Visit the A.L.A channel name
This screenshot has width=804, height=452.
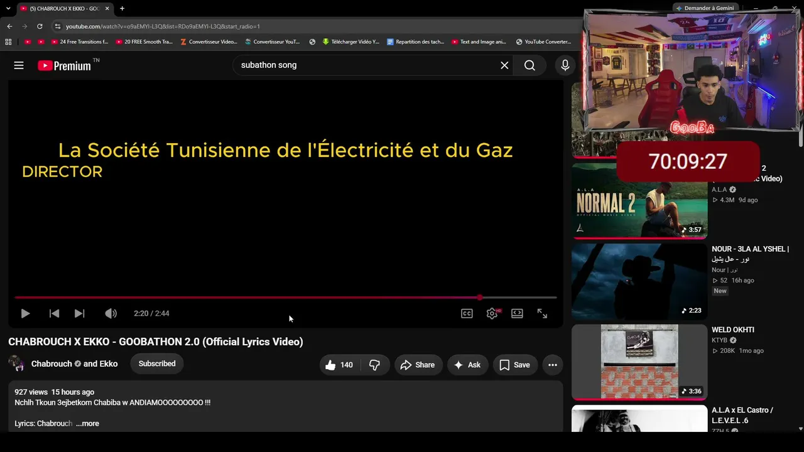(719, 190)
